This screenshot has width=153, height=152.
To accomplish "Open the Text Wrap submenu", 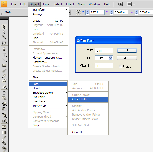I will [x=48, y=106].
